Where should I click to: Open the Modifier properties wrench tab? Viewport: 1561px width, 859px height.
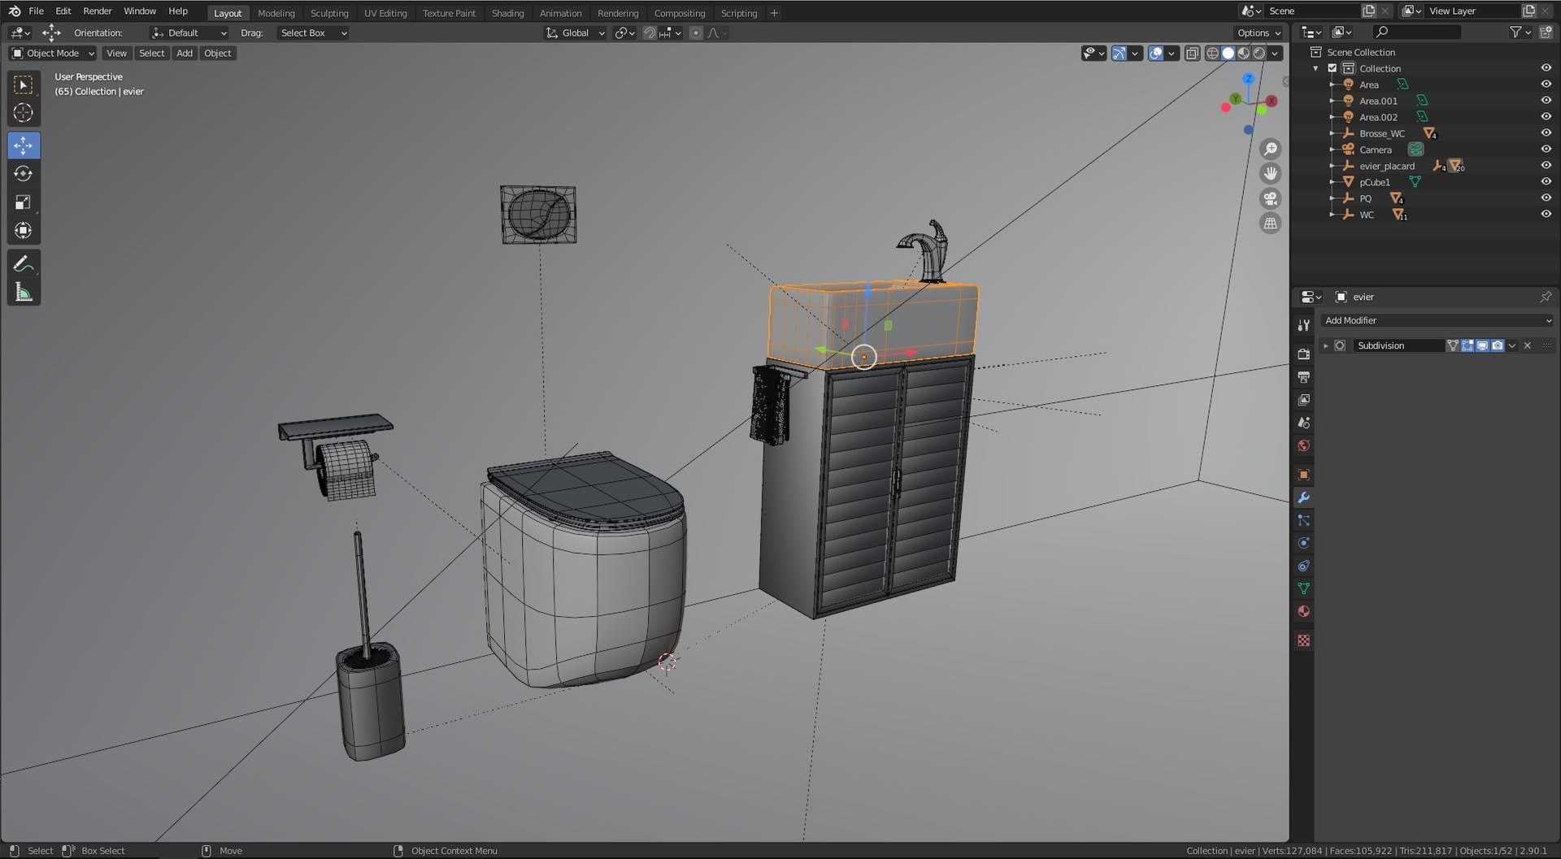click(1303, 497)
